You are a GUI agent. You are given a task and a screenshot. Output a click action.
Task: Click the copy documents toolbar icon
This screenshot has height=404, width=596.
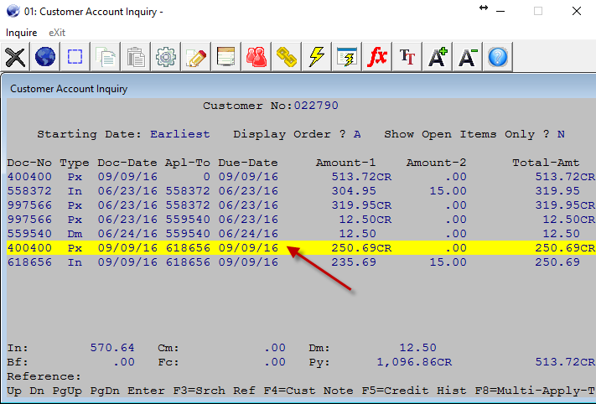106,57
